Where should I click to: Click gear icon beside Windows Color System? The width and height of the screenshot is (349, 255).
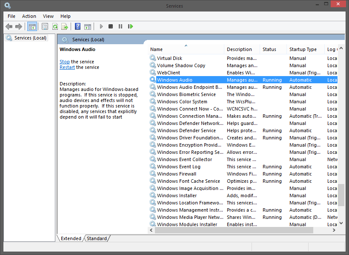[x=152, y=102]
